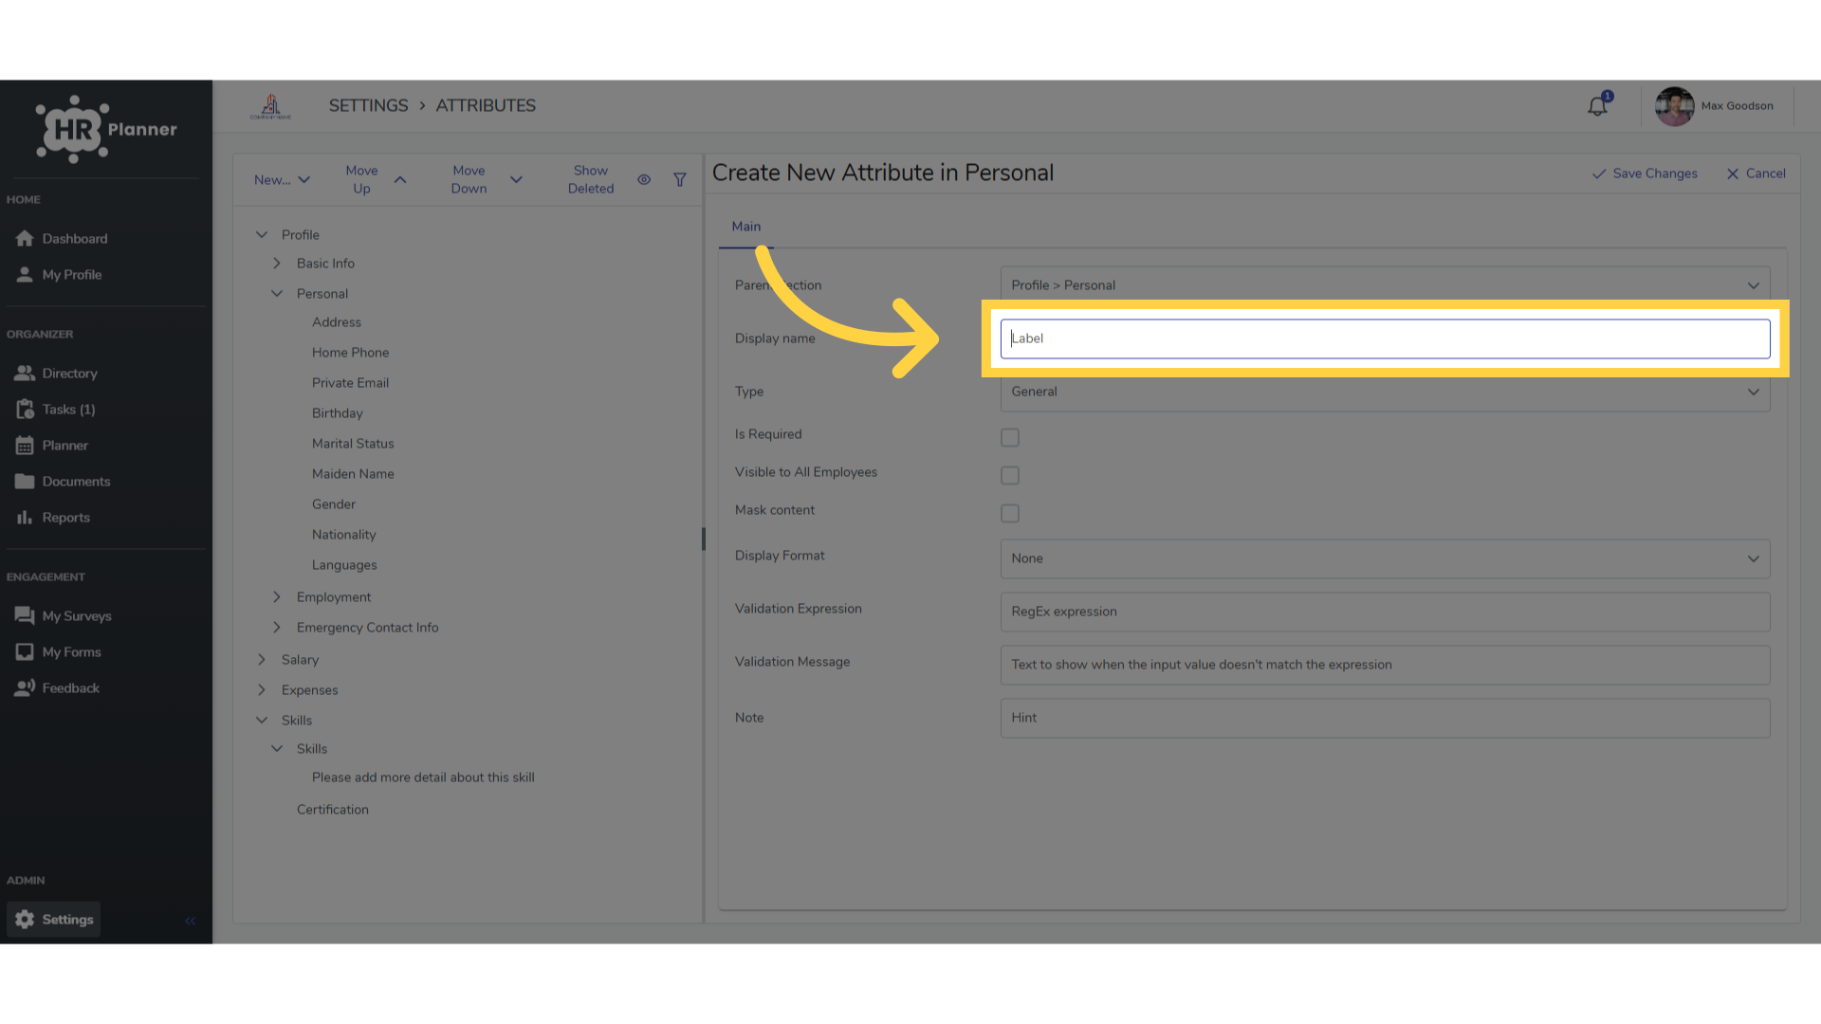Click company logo in header
1821x1024 pixels.
[271, 106]
